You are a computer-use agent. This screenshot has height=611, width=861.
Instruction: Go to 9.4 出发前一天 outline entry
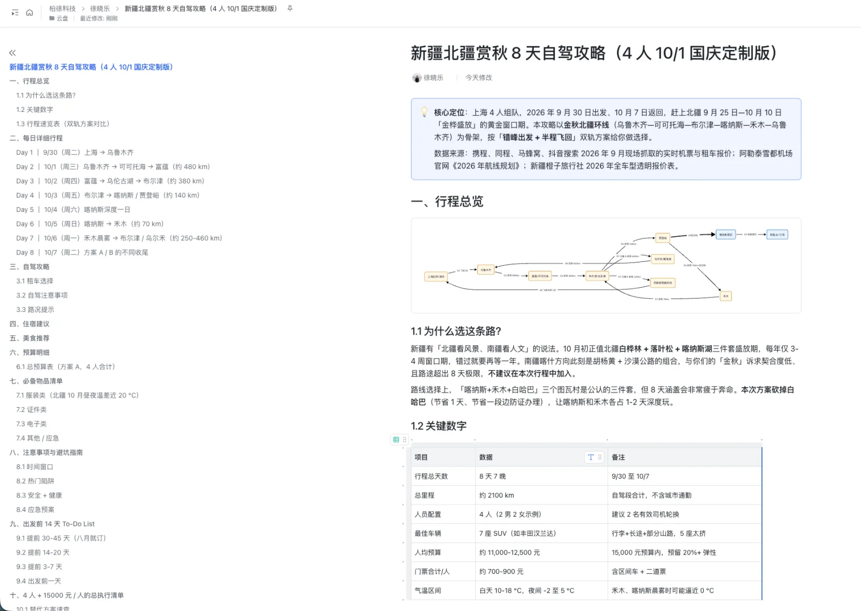point(38,581)
